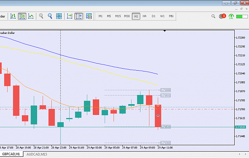249x158 pixels.
Task: Click the 1.71700 price scale label
Action: coord(240,109)
